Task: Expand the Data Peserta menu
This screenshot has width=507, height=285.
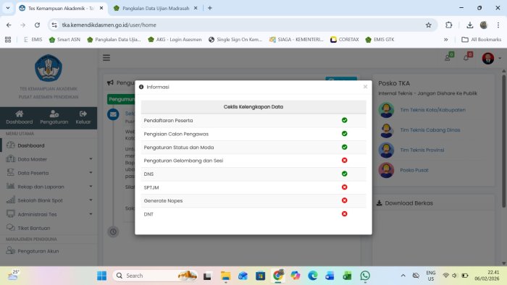Action: click(x=49, y=173)
